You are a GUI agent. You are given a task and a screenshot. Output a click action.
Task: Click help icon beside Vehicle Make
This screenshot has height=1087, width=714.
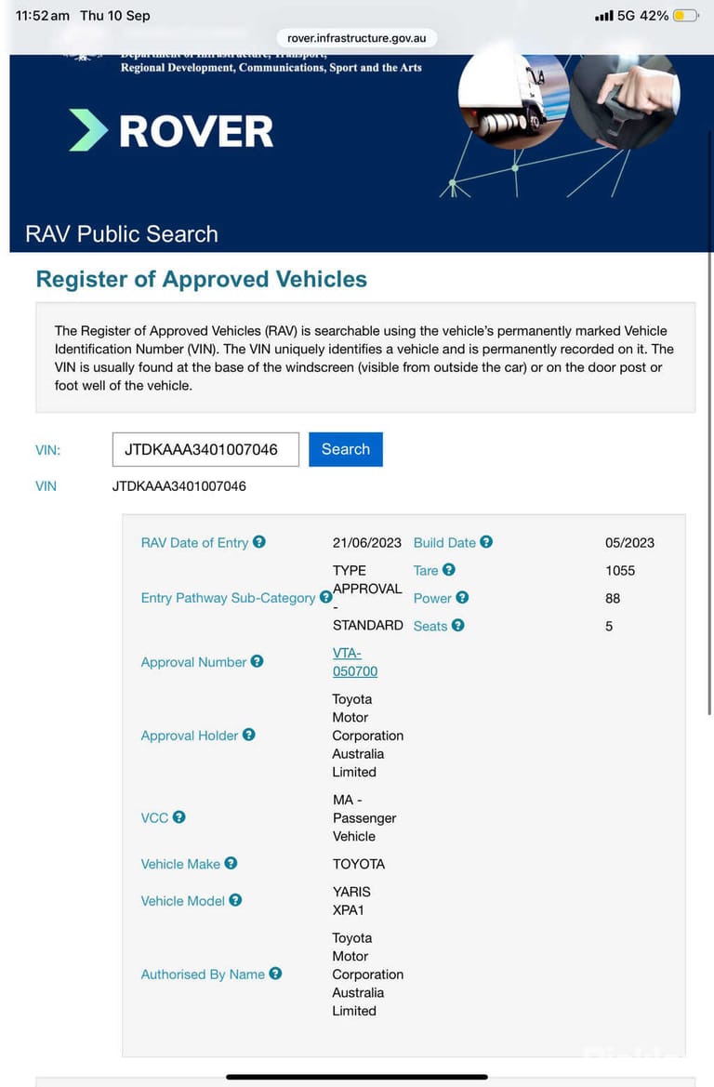(x=231, y=863)
